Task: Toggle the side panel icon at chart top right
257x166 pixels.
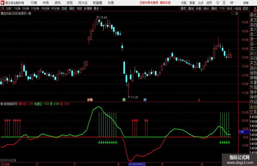Action: 236,14
